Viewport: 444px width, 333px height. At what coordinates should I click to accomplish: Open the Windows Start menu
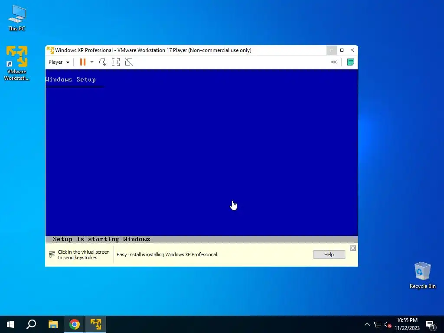pos(10,324)
